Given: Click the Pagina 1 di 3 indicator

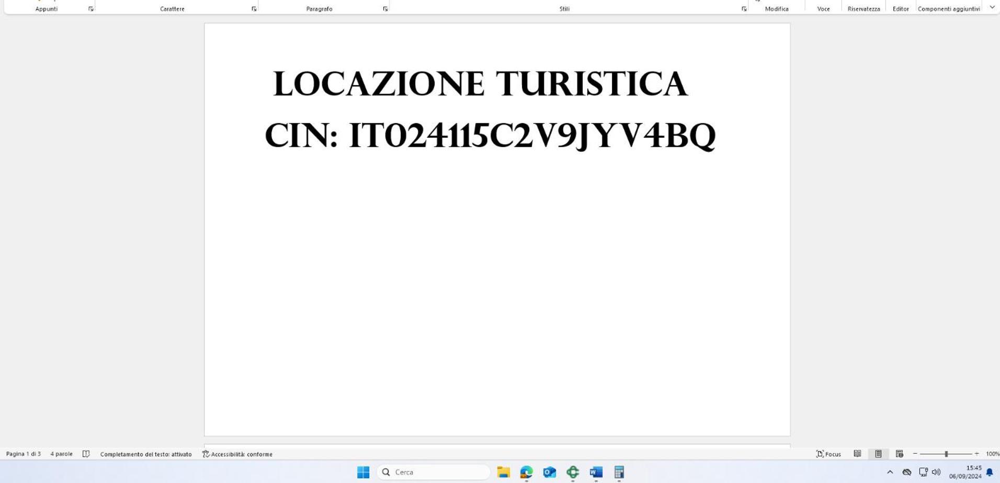Looking at the screenshot, I should click(x=24, y=454).
